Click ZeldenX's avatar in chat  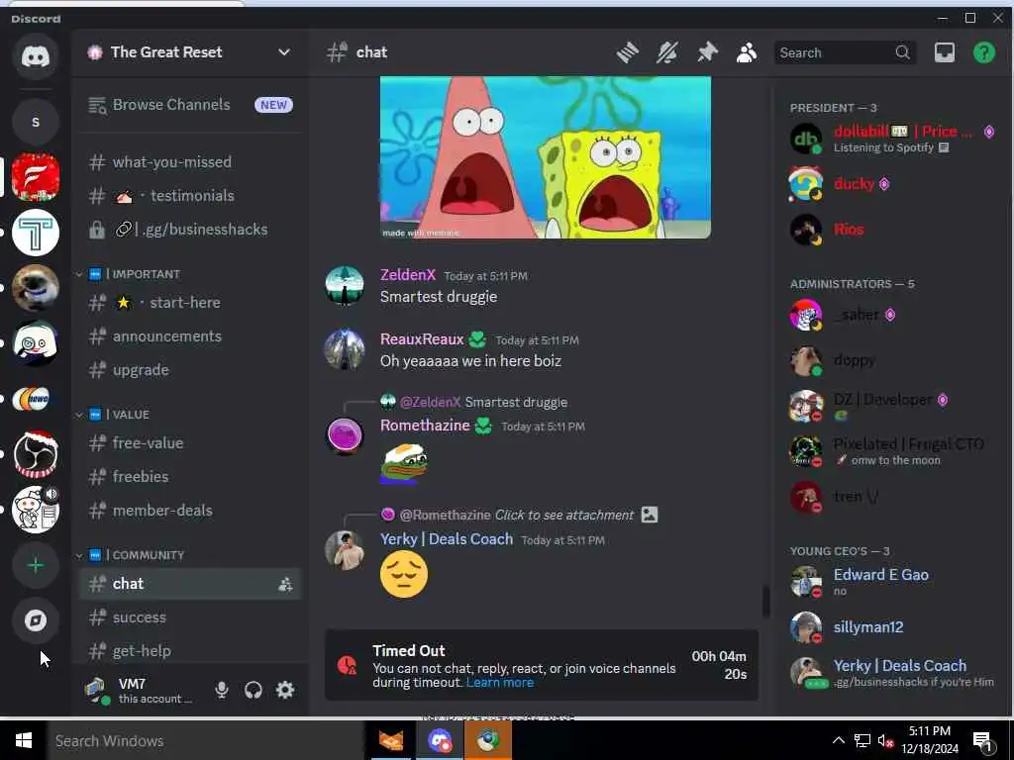point(345,285)
